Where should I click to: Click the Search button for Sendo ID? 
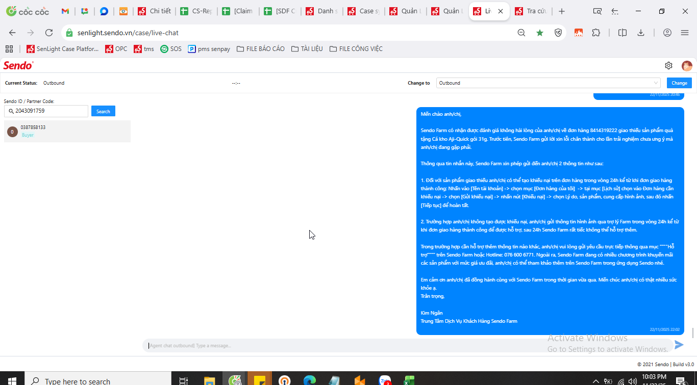pyautogui.click(x=103, y=111)
